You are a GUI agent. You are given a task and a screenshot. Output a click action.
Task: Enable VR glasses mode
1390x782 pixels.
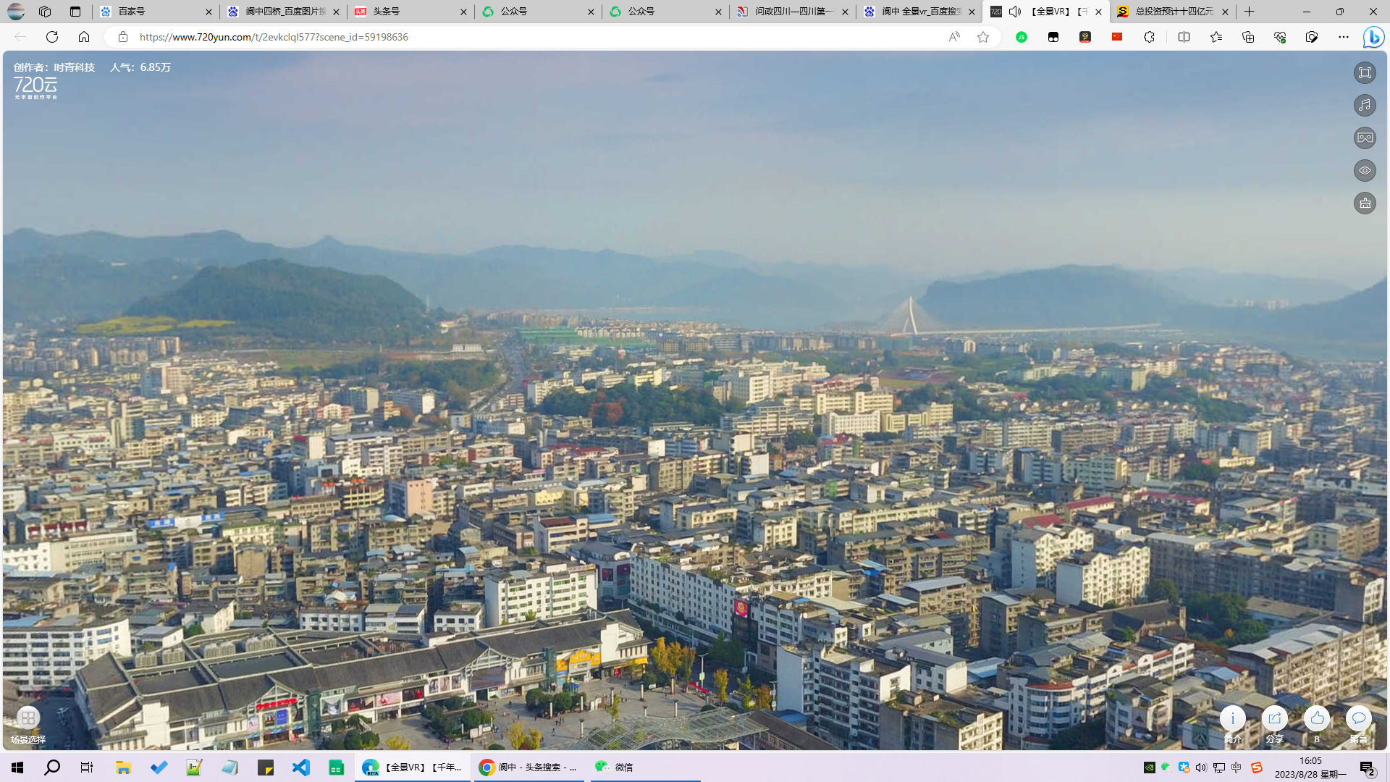1365,138
